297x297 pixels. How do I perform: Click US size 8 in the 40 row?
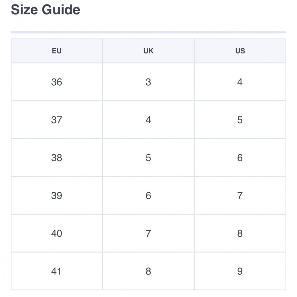[x=240, y=233]
